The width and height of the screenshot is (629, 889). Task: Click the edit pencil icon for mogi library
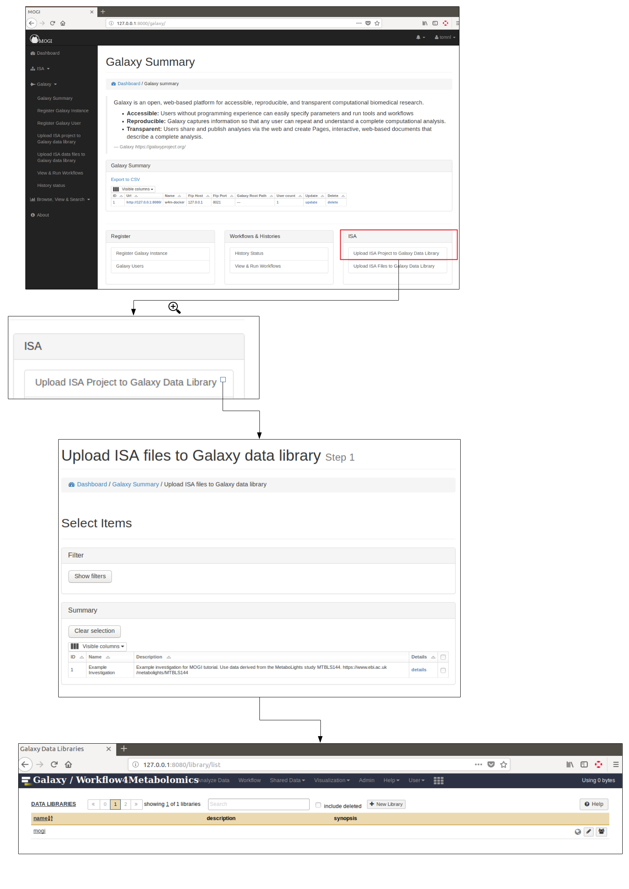(x=589, y=832)
